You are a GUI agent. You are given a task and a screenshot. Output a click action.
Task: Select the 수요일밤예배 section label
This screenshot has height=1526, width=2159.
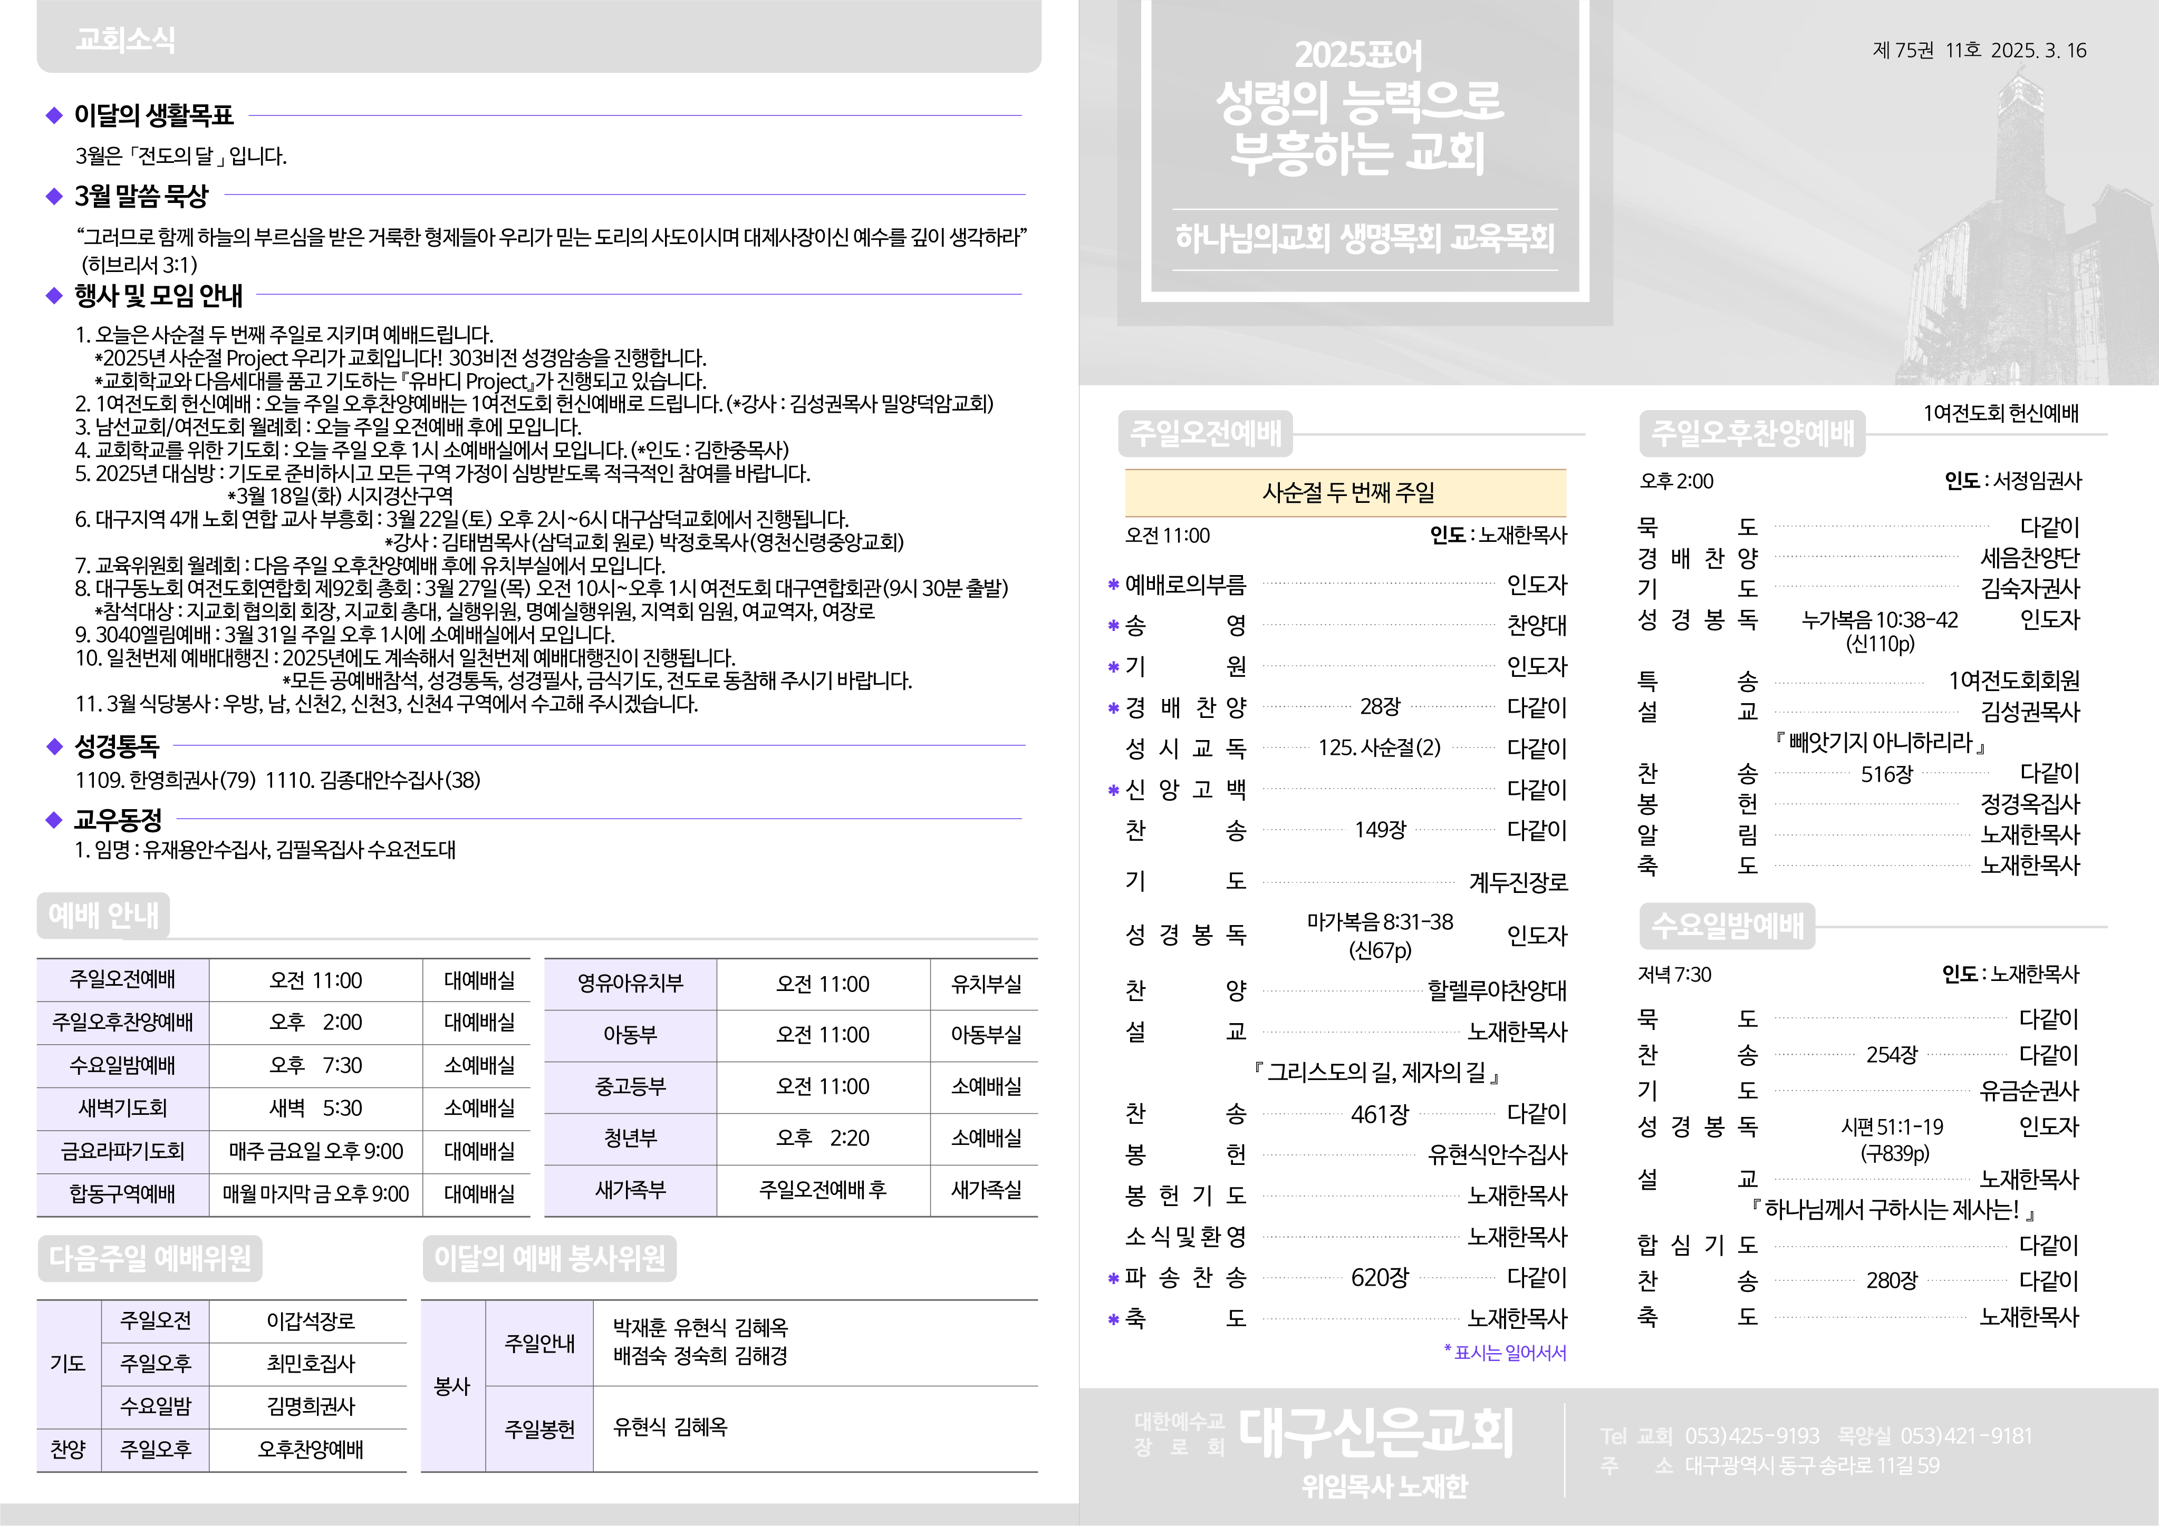[x=1728, y=926]
